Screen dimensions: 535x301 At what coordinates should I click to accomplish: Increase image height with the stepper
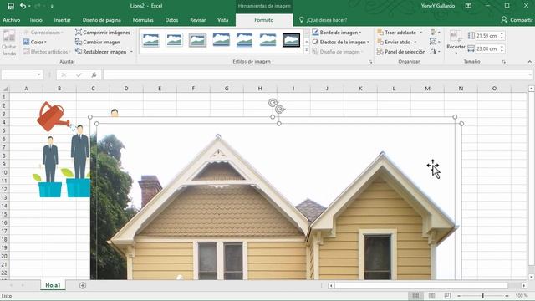[502, 33]
